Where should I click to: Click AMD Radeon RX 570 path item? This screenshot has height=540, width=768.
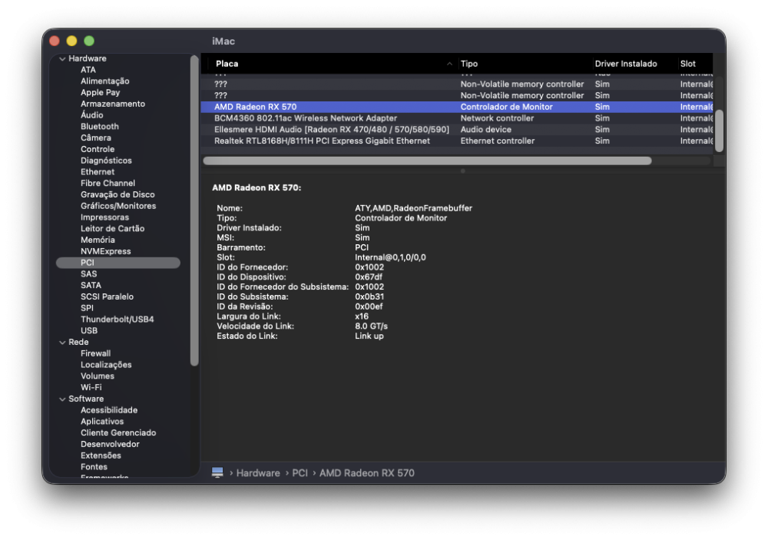[x=367, y=473]
